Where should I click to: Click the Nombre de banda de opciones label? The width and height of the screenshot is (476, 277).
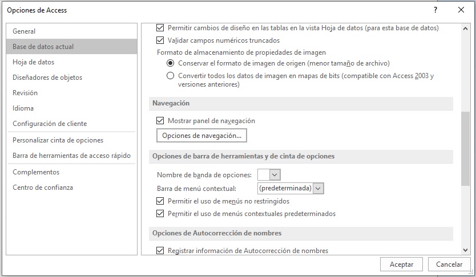point(204,175)
